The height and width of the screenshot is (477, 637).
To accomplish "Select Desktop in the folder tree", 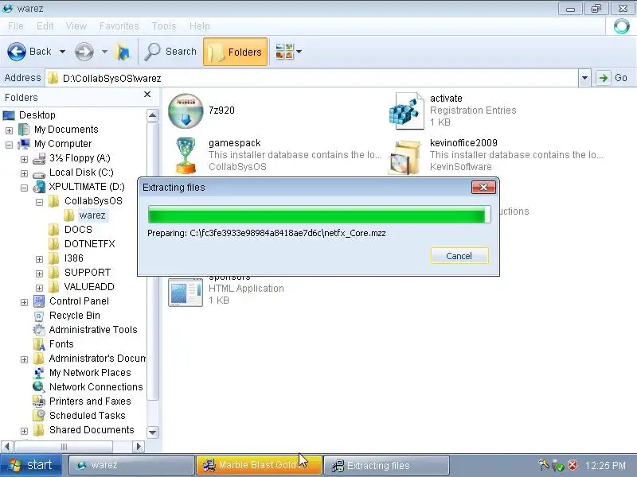I will (37, 115).
